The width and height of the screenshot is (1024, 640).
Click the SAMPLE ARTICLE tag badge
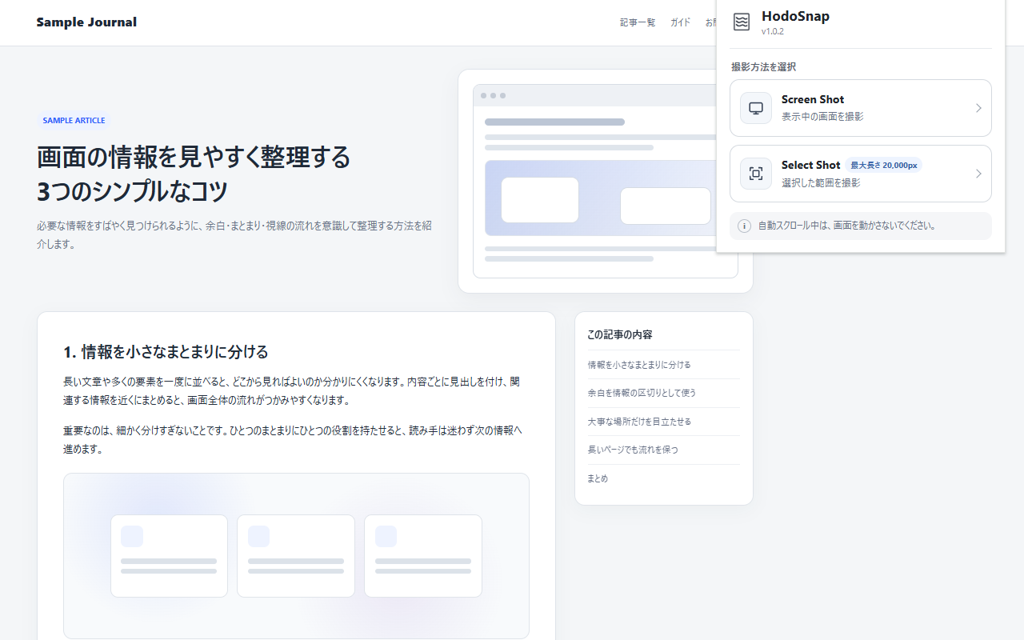click(x=74, y=120)
